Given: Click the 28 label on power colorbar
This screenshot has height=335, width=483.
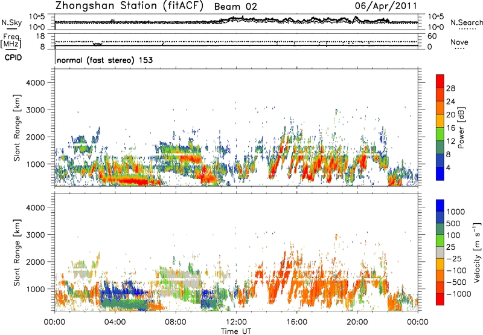Looking at the screenshot, I should coord(450,88).
